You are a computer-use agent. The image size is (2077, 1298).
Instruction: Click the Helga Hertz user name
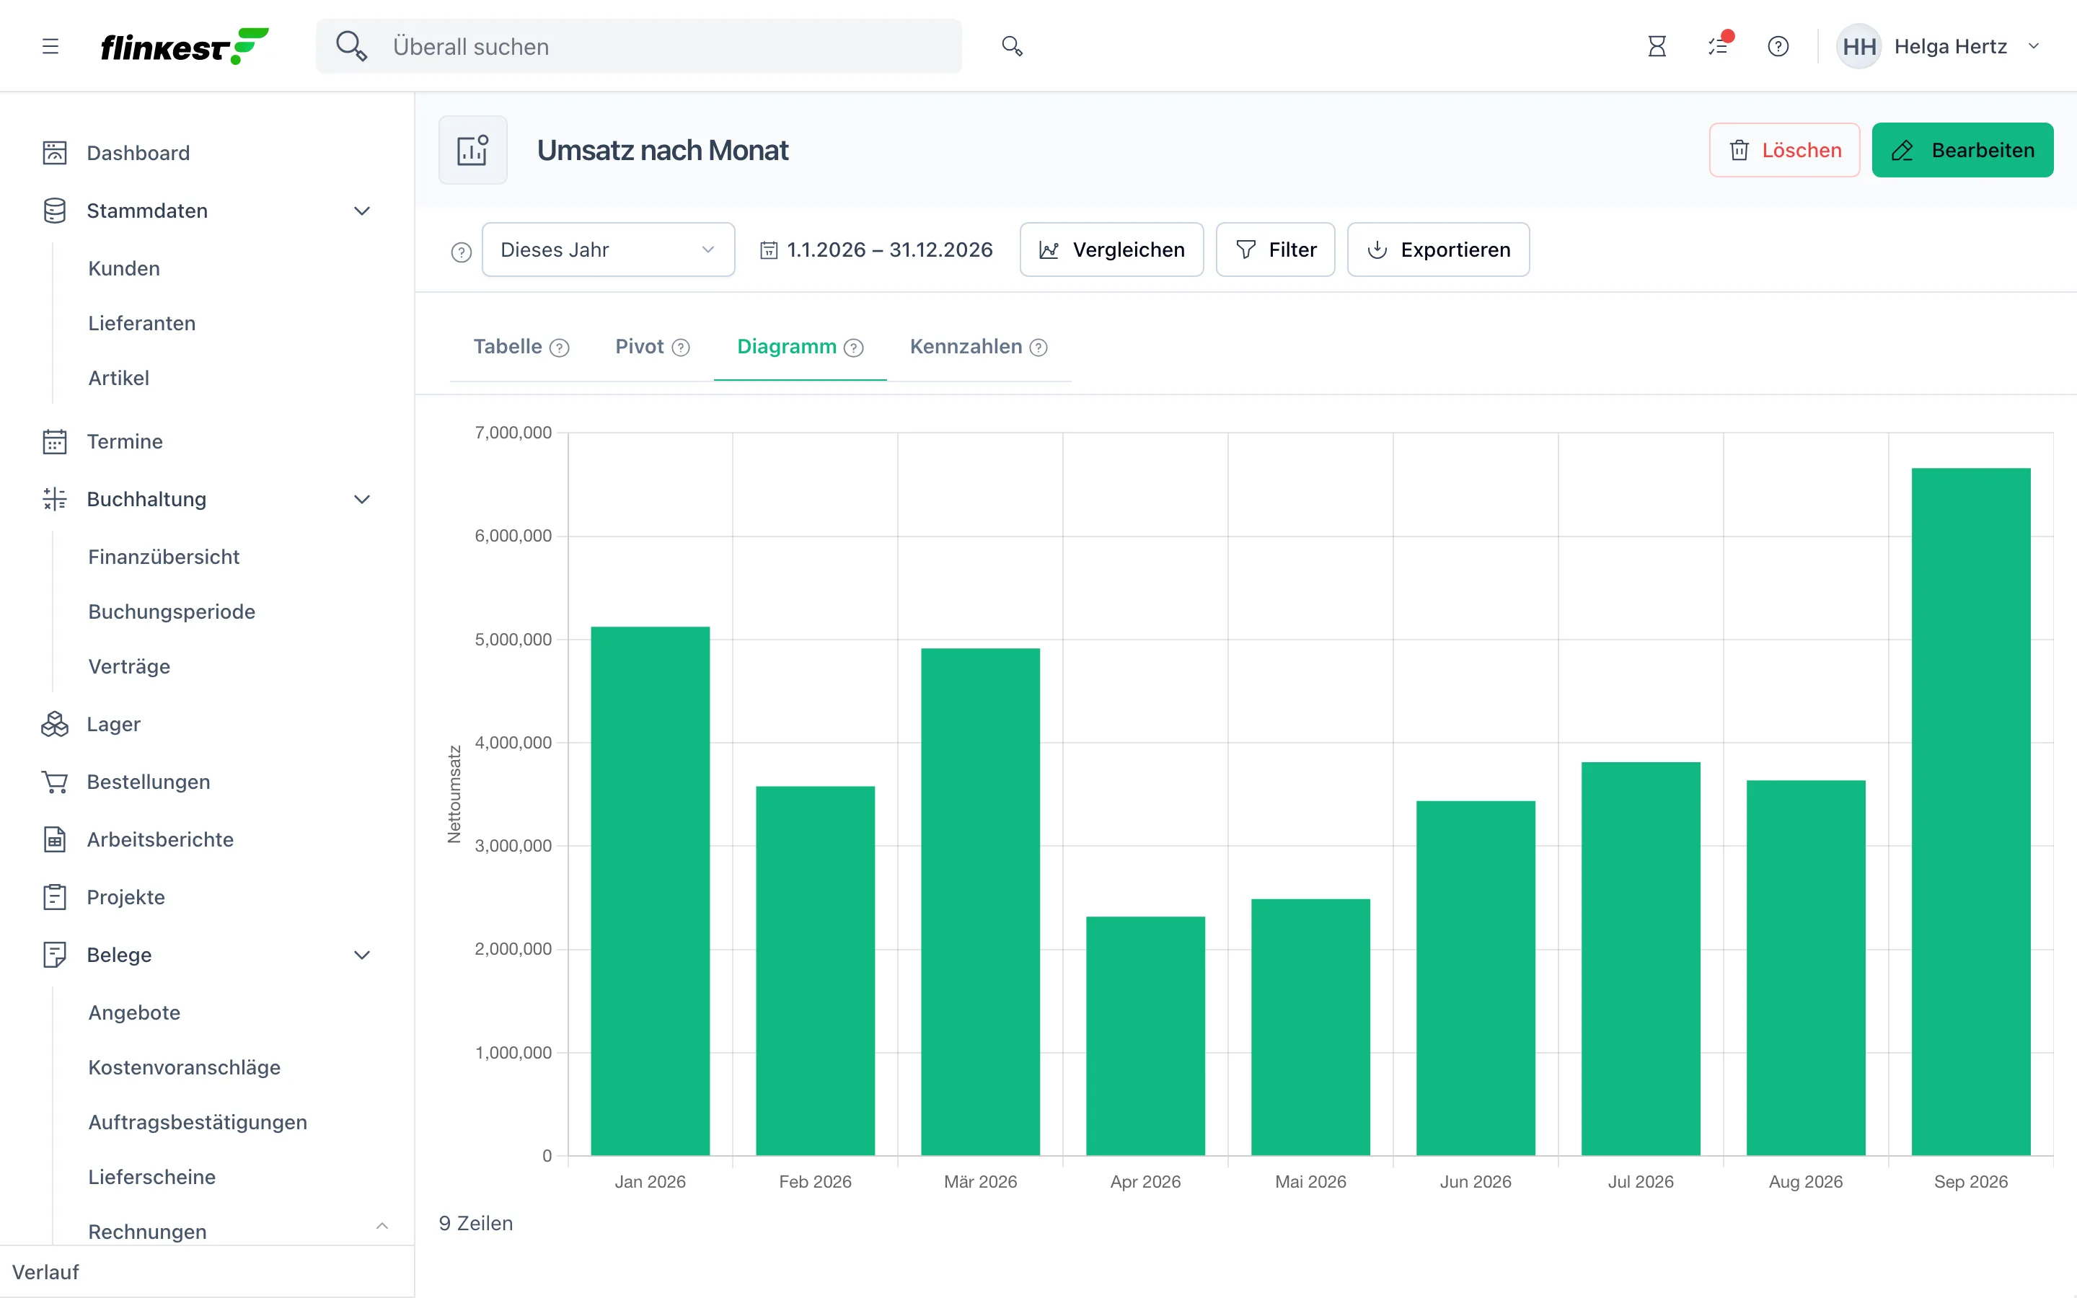pos(1950,46)
